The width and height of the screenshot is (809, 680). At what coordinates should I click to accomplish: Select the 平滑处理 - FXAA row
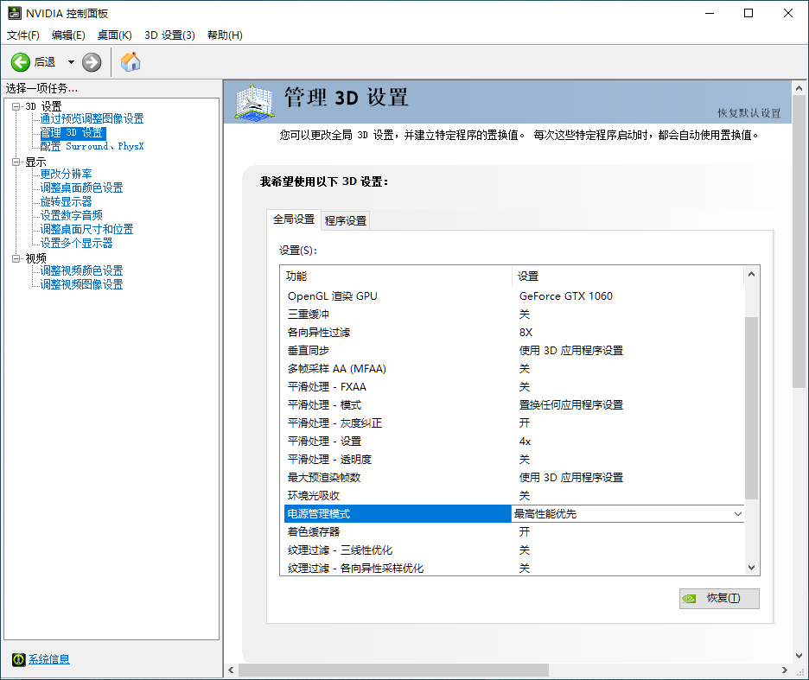pos(514,387)
